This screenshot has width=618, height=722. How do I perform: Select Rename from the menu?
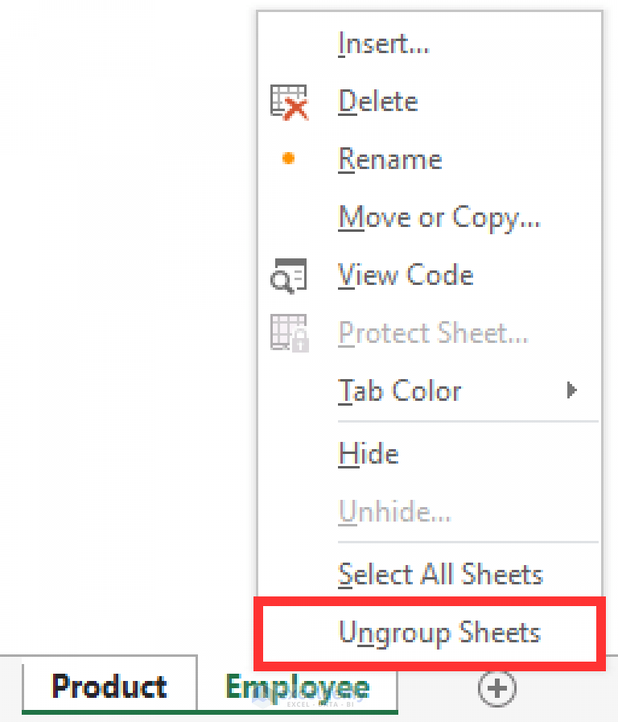[x=389, y=159]
